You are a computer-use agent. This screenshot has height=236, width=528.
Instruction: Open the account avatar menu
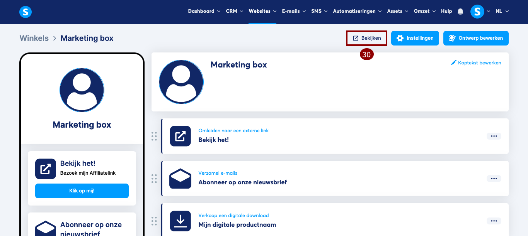point(477,12)
